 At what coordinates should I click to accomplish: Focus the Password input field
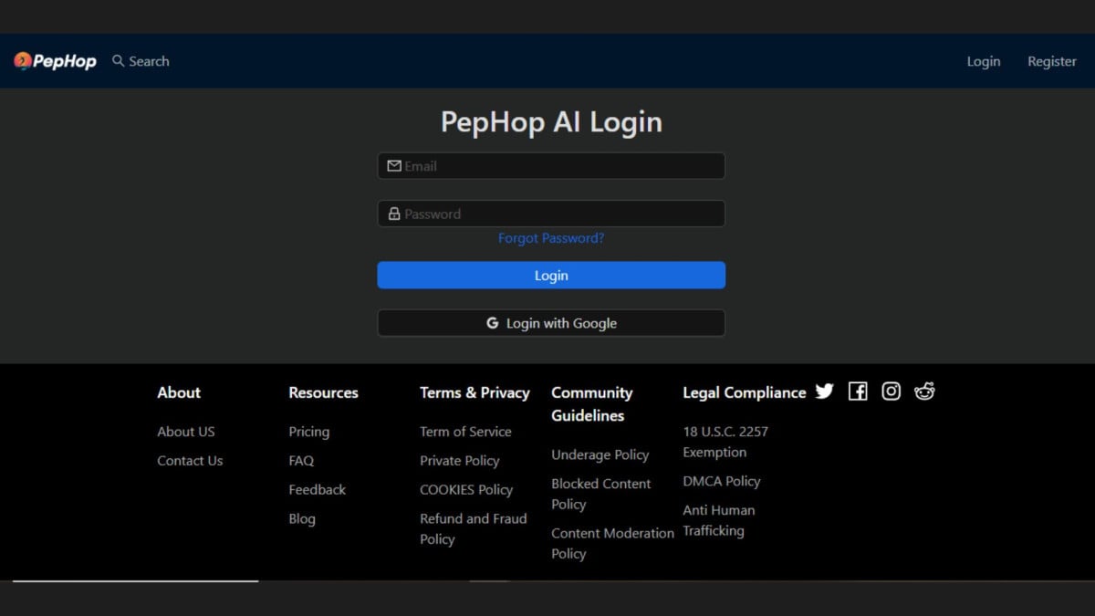click(x=561, y=214)
